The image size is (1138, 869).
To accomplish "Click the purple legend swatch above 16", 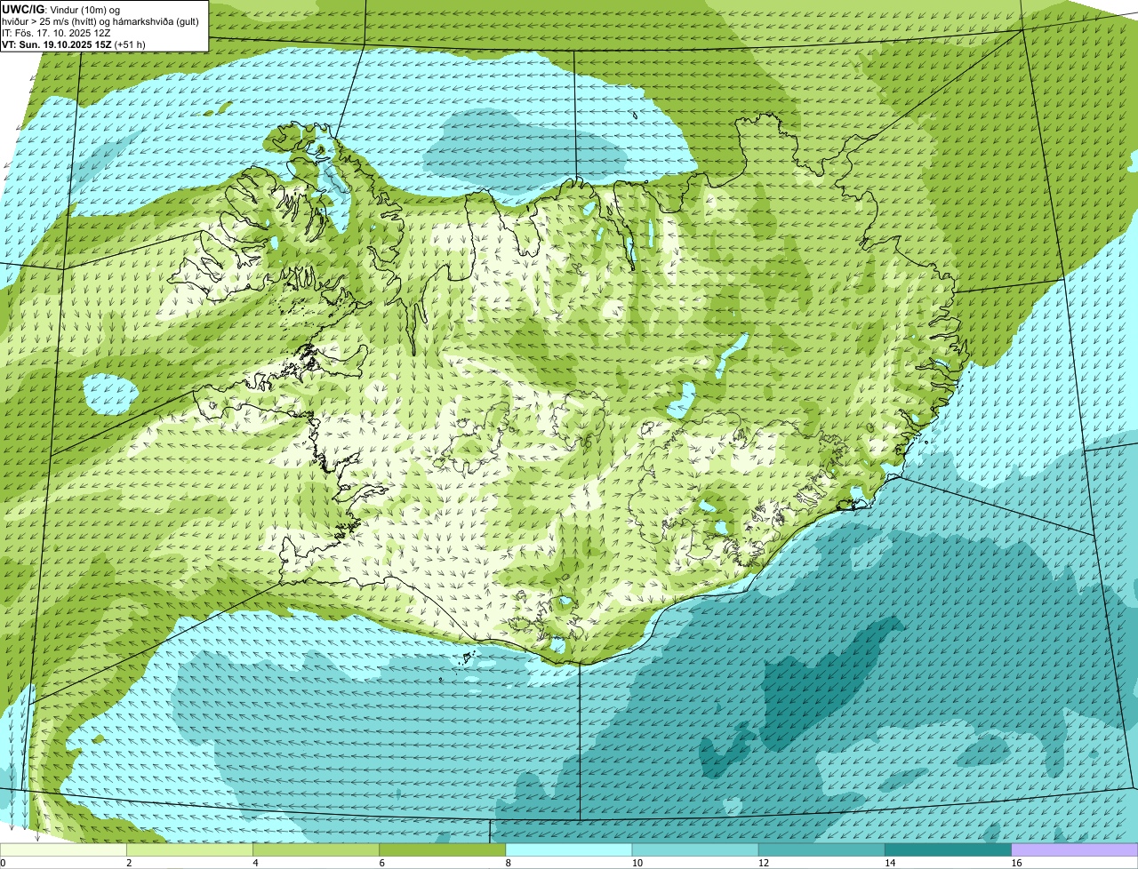I will tap(1075, 849).
